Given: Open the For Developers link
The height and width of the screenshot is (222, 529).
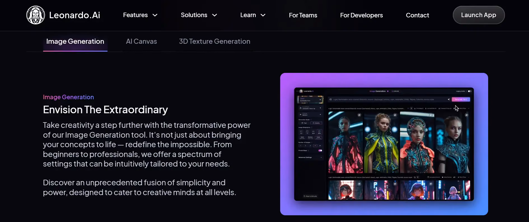Looking at the screenshot, I should (362, 15).
